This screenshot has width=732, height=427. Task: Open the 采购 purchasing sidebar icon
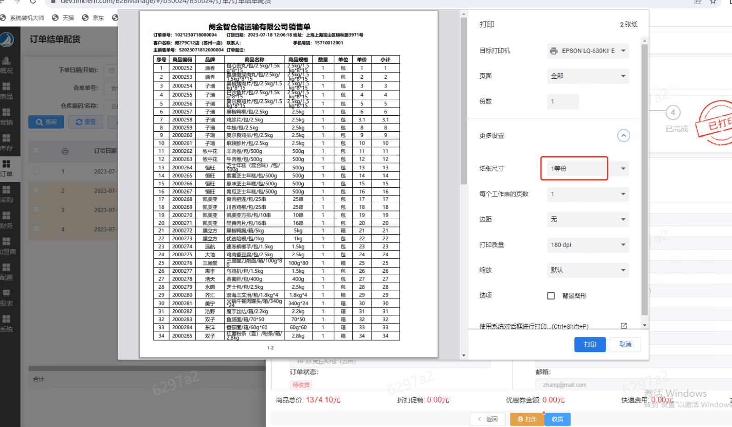coord(6,190)
